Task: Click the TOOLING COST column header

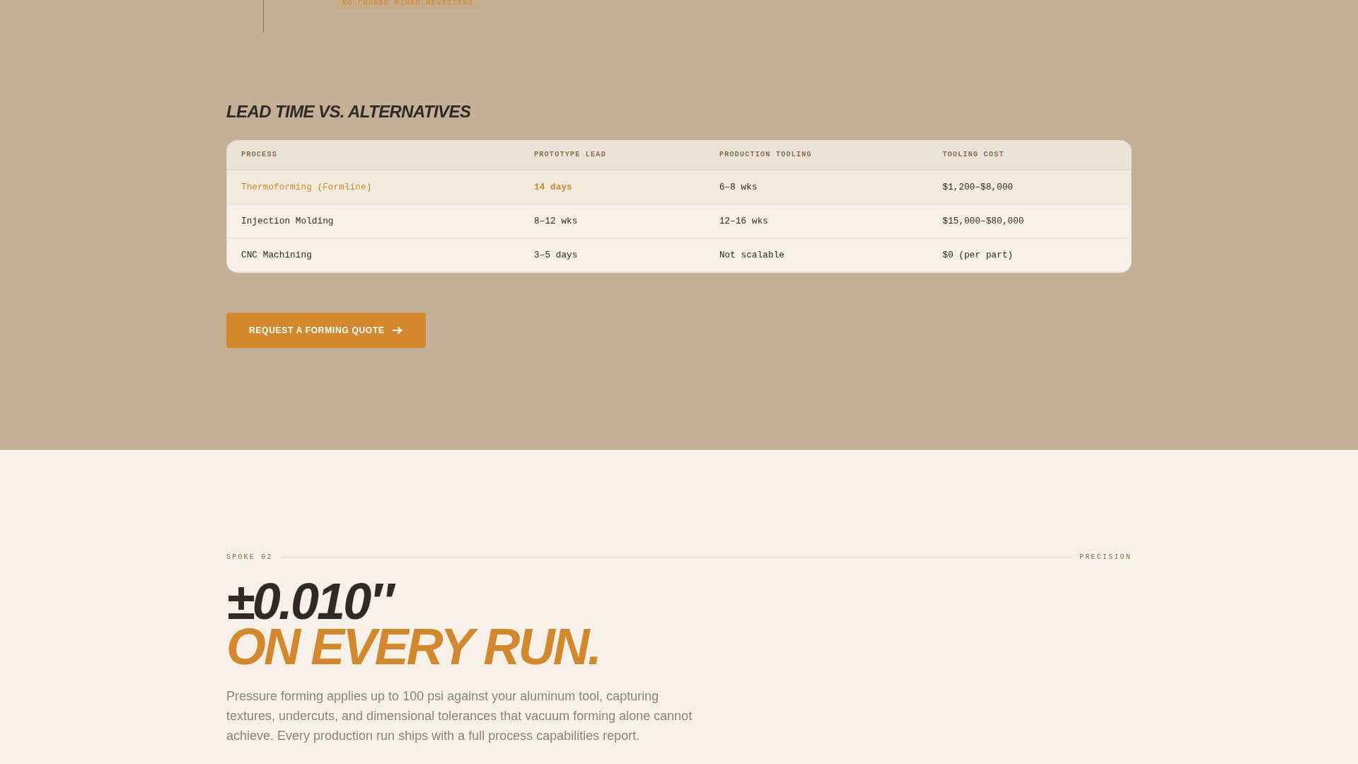Action: point(973,154)
